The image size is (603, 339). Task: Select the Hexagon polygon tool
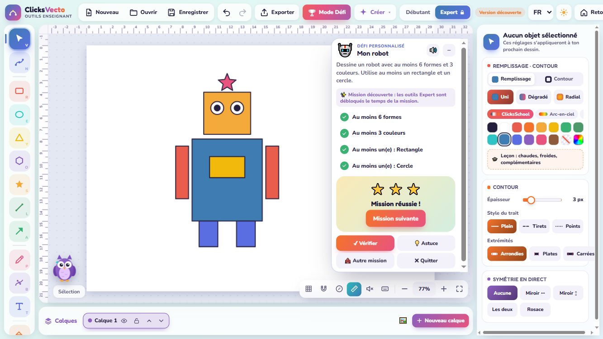[x=19, y=161]
